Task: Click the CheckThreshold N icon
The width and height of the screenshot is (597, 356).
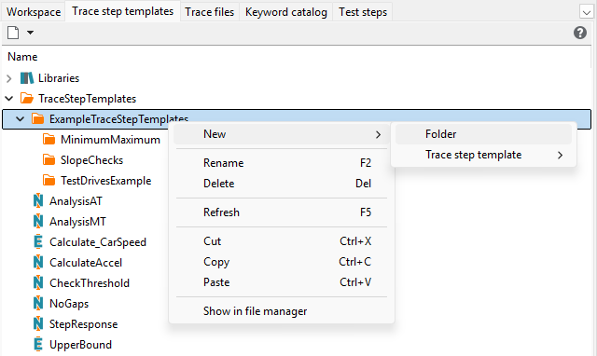Action: [38, 283]
